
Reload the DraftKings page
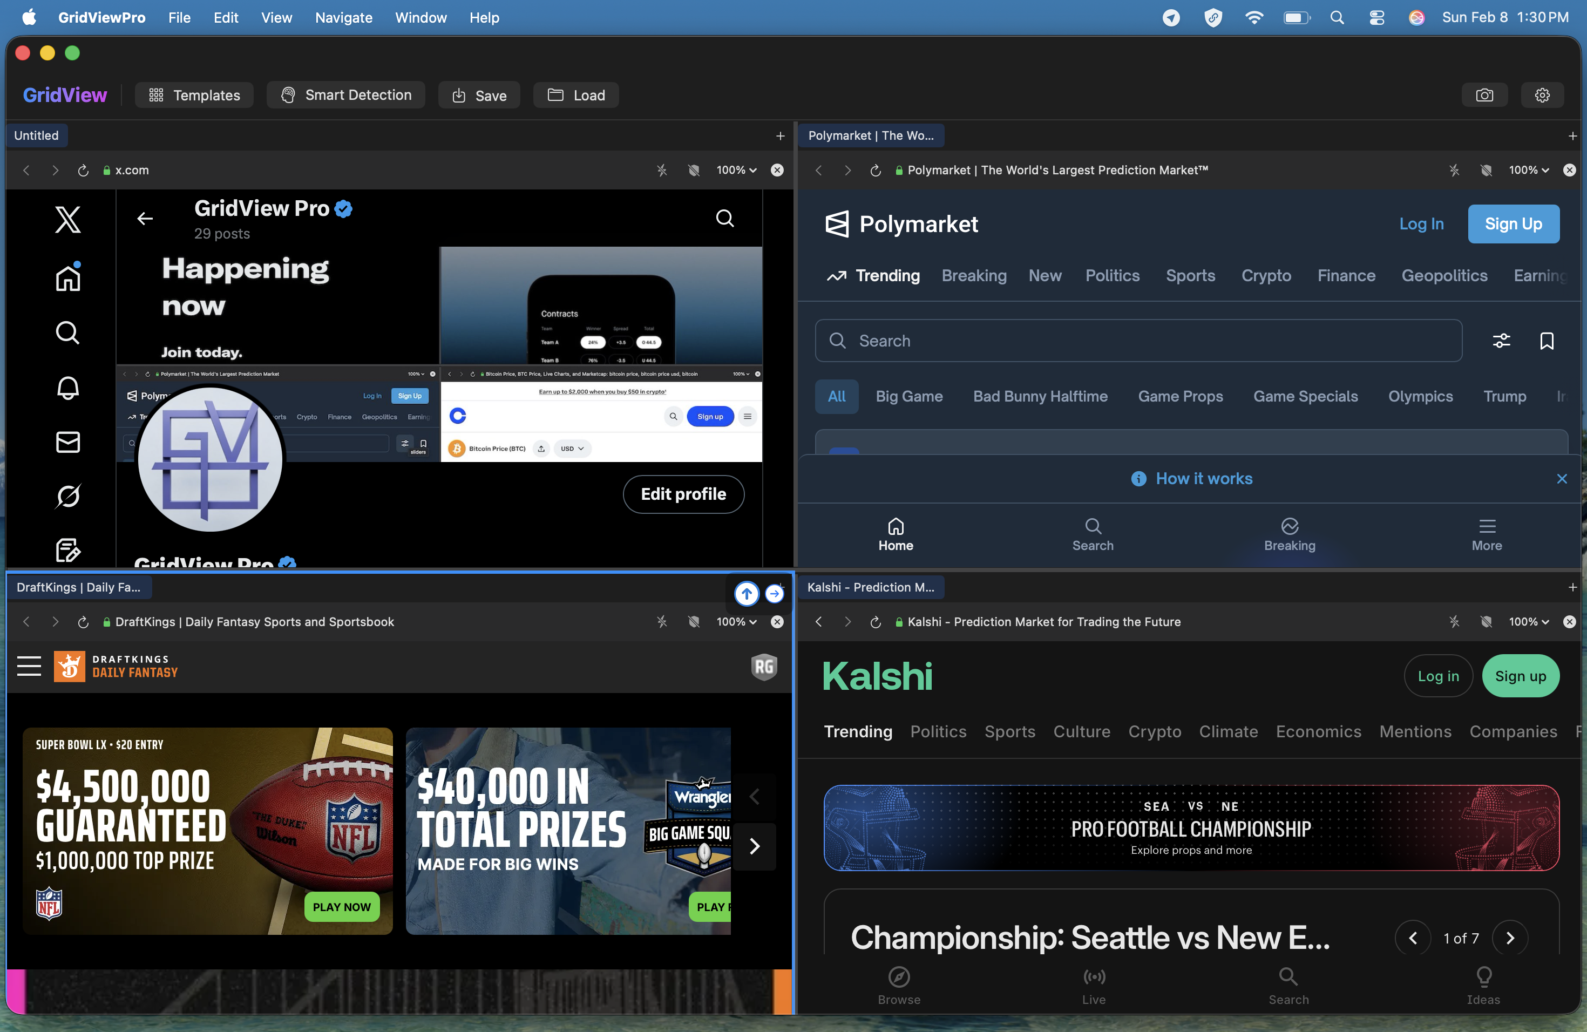[x=83, y=621]
